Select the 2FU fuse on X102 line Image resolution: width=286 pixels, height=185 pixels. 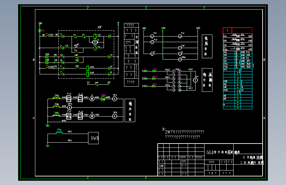154,79
